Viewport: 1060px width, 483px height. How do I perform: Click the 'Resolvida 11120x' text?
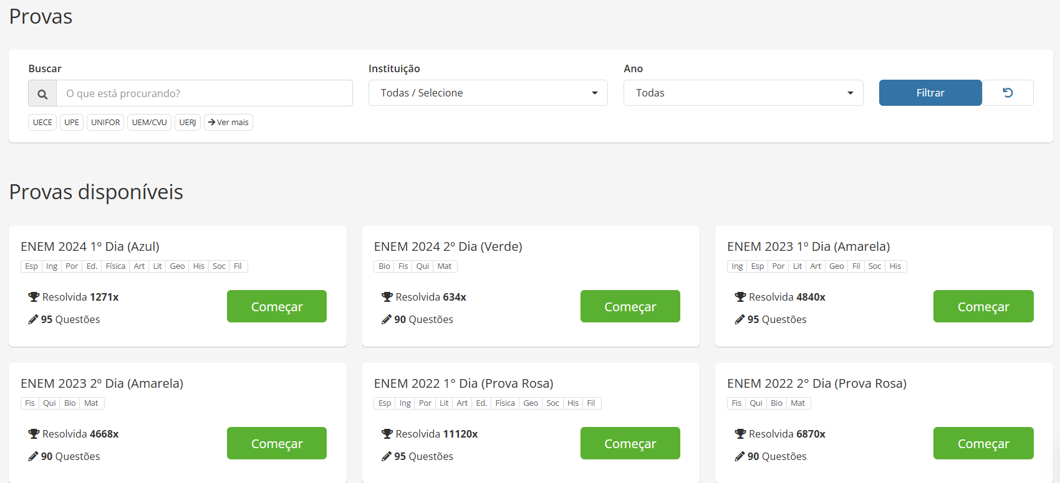[x=436, y=434]
